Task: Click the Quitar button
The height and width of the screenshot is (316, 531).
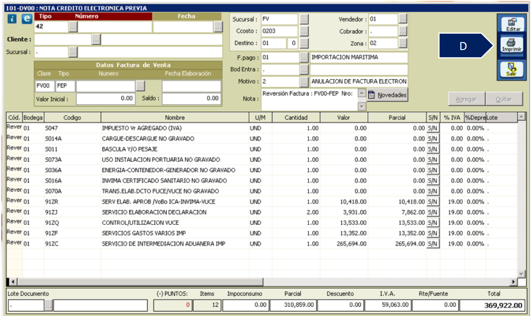Action: (x=504, y=99)
